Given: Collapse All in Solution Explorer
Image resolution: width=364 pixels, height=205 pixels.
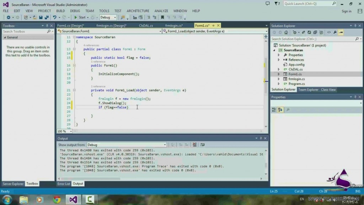Looking at the screenshot, I should (x=315, y=32).
